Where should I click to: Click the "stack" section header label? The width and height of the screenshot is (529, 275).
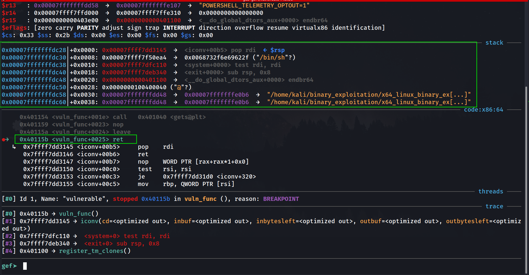(x=494, y=43)
